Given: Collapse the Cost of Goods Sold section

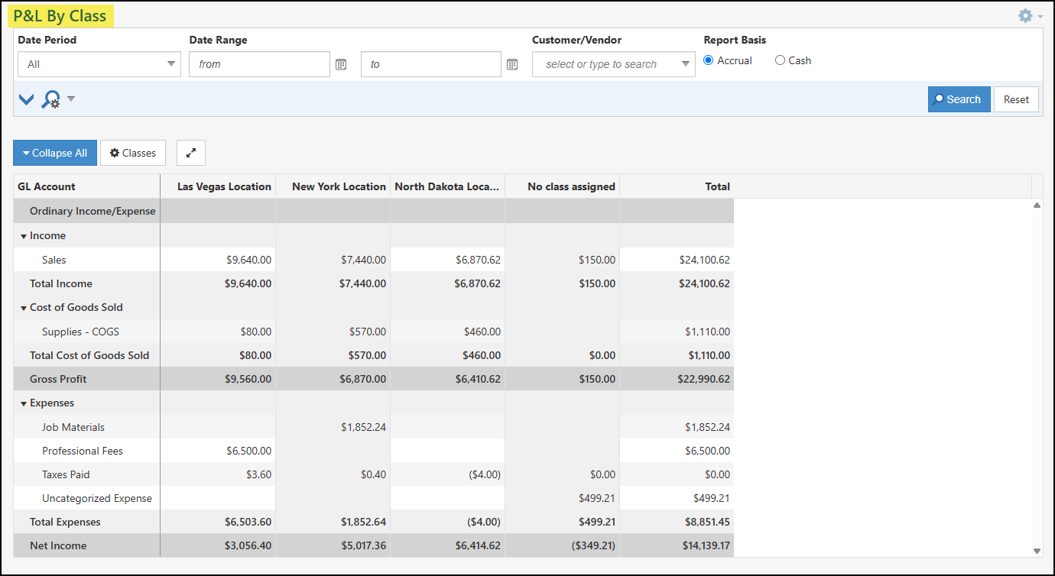Looking at the screenshot, I should [x=24, y=308].
